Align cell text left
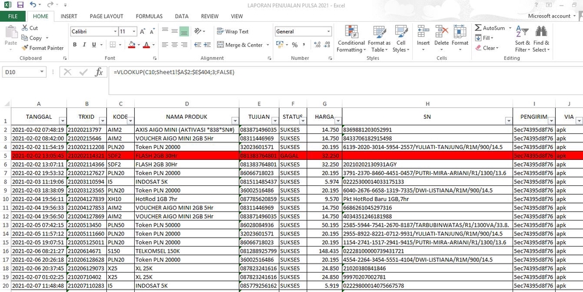The height and width of the screenshot is (292, 583). [165, 44]
